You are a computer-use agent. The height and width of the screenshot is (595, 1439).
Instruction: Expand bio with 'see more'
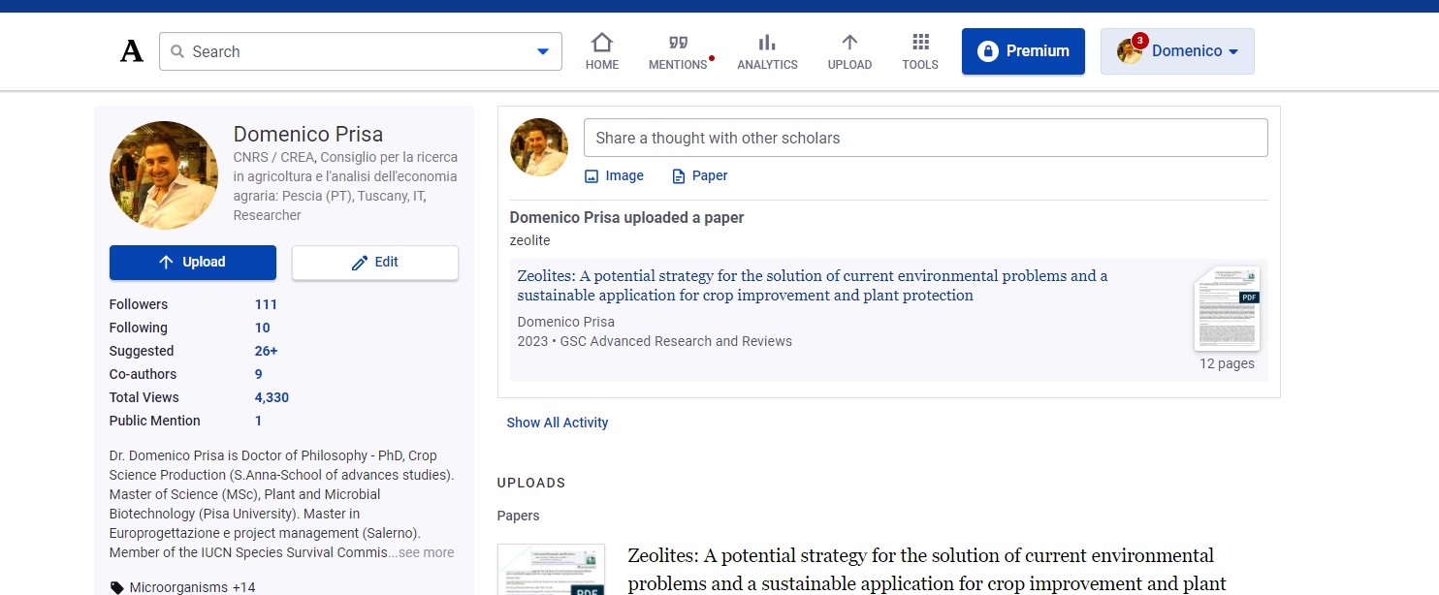tap(426, 552)
